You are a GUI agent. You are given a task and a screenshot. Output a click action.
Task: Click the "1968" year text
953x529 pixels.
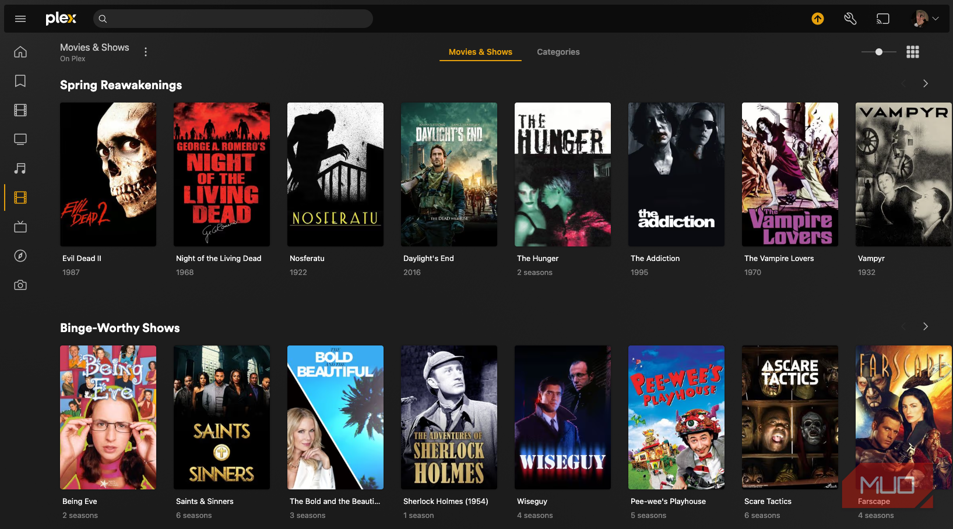pyautogui.click(x=185, y=272)
